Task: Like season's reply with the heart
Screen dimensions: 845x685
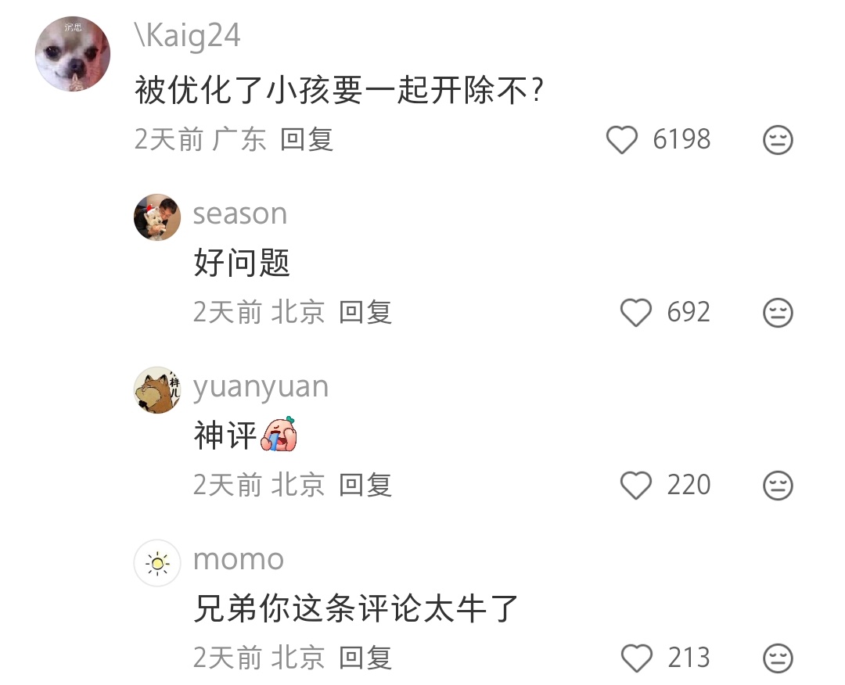Action: (636, 313)
